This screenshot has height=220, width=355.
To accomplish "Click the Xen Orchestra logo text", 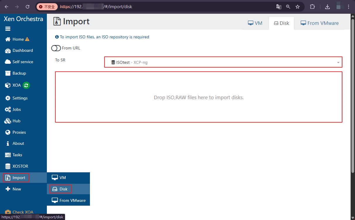I will (x=23, y=19).
